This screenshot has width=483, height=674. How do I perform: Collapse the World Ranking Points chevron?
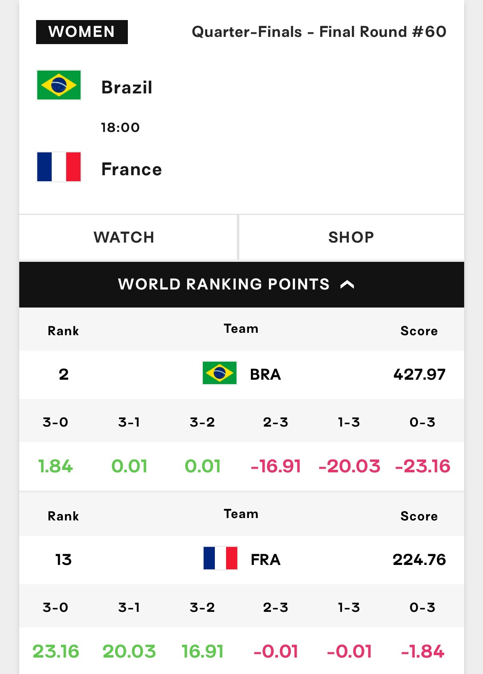pos(347,284)
